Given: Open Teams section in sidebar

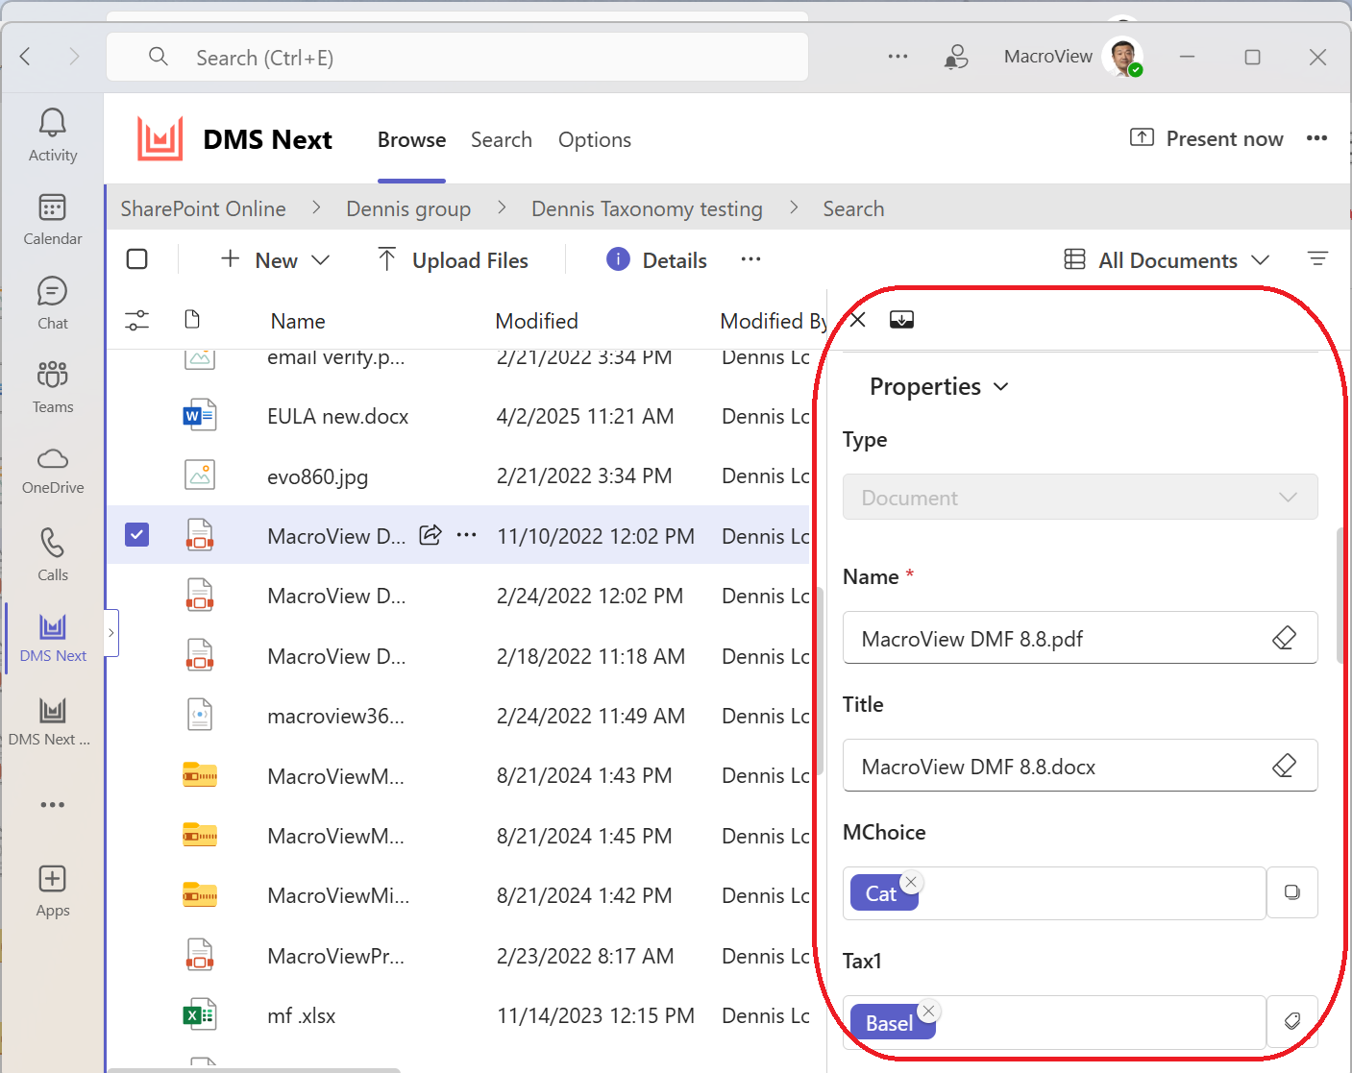Looking at the screenshot, I should (53, 387).
